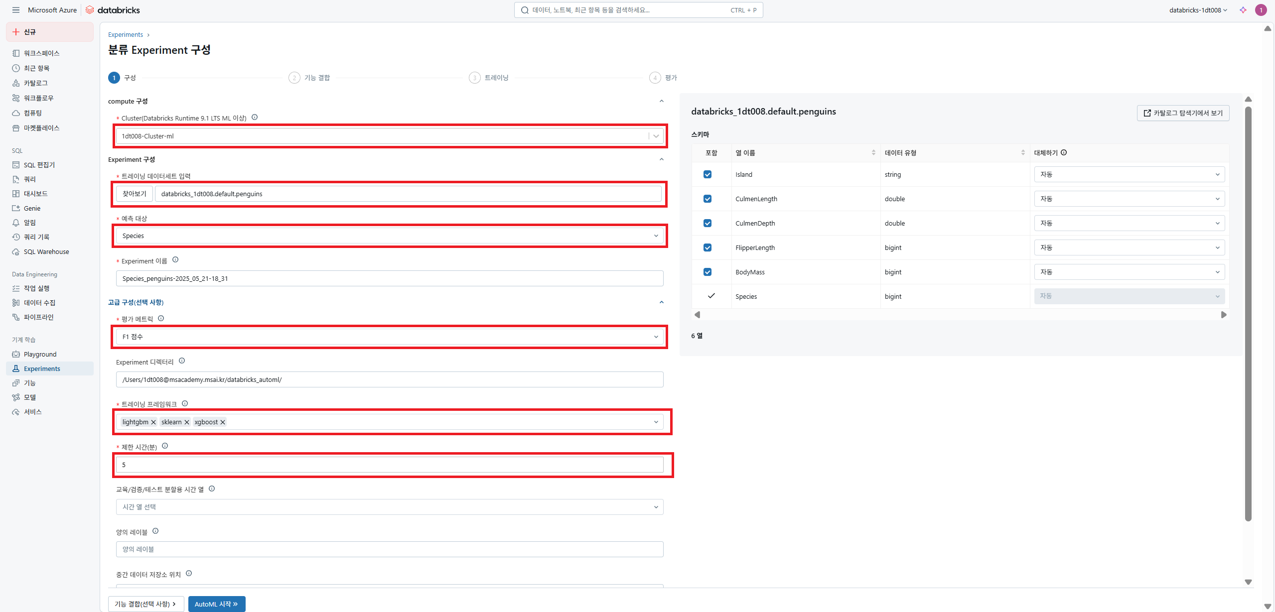Collapse the 고급 구성(선택 사항) section

[662, 302]
